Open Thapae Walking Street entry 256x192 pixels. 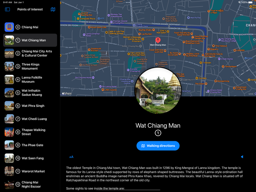(x=30, y=132)
